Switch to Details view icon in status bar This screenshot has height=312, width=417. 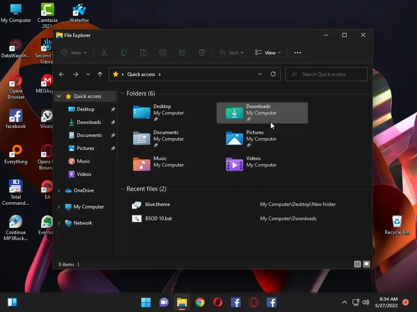pyautogui.click(x=358, y=264)
